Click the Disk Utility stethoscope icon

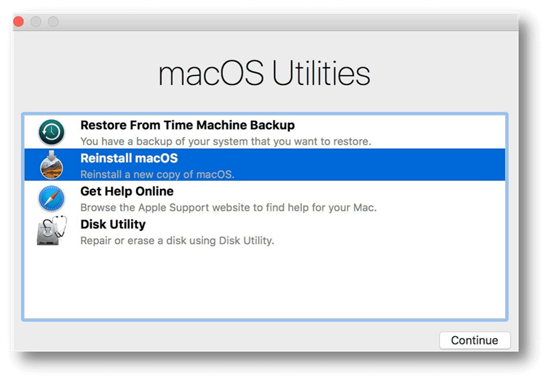tap(51, 232)
